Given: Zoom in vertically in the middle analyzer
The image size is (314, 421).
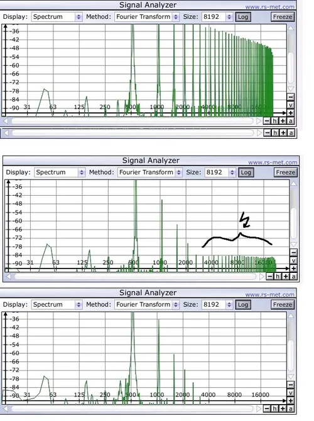Looking at the screenshot, I should [x=293, y=269].
